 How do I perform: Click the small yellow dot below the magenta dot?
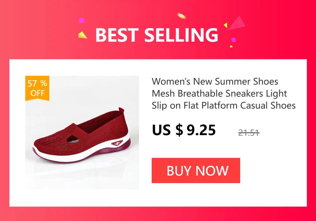(x=231, y=46)
